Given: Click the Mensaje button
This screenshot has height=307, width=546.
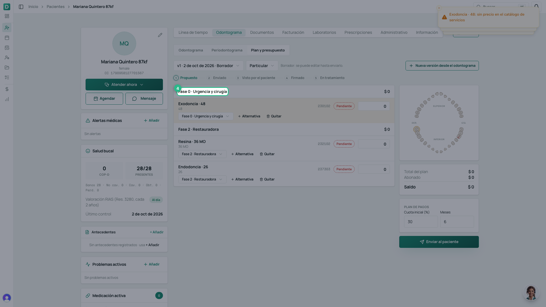Looking at the screenshot, I should tap(144, 99).
